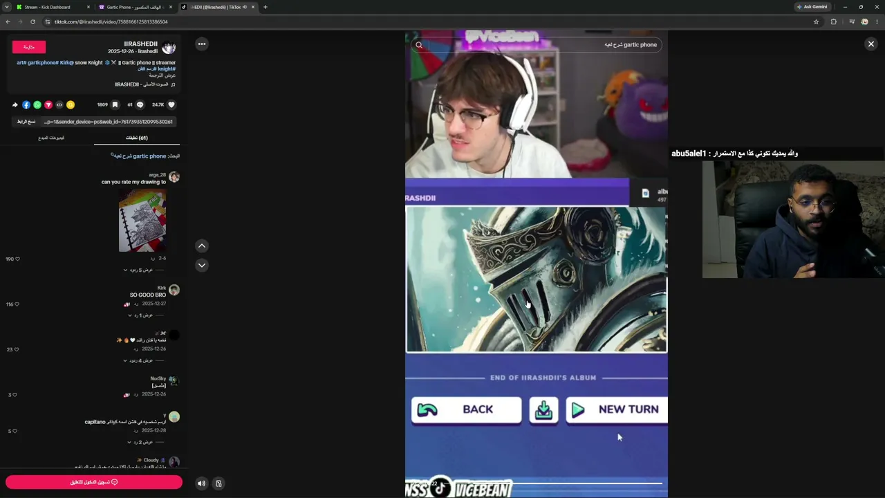Open NorSky's commenter avatar
This screenshot has width=885, height=498.
[174, 380]
